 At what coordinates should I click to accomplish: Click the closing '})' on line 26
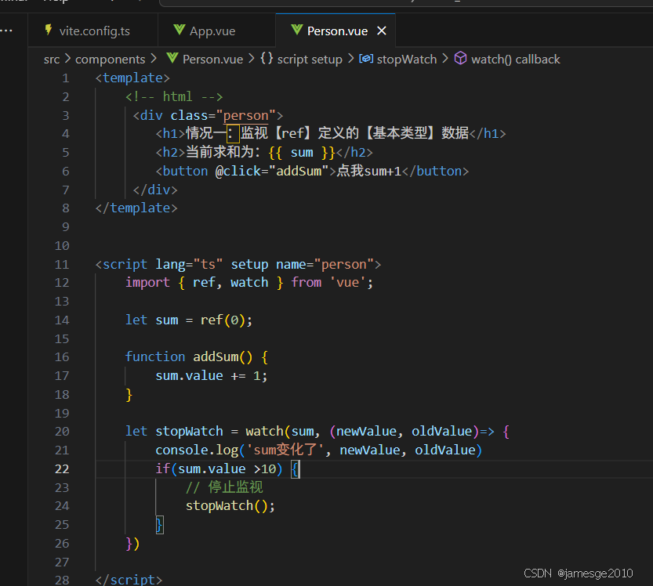click(132, 544)
